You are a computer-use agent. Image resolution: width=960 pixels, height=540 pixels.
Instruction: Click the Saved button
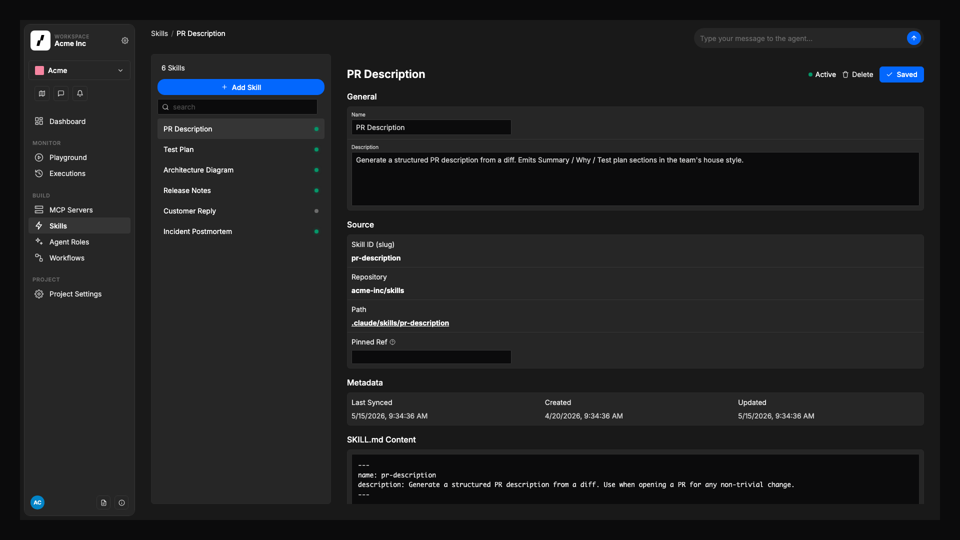click(901, 74)
